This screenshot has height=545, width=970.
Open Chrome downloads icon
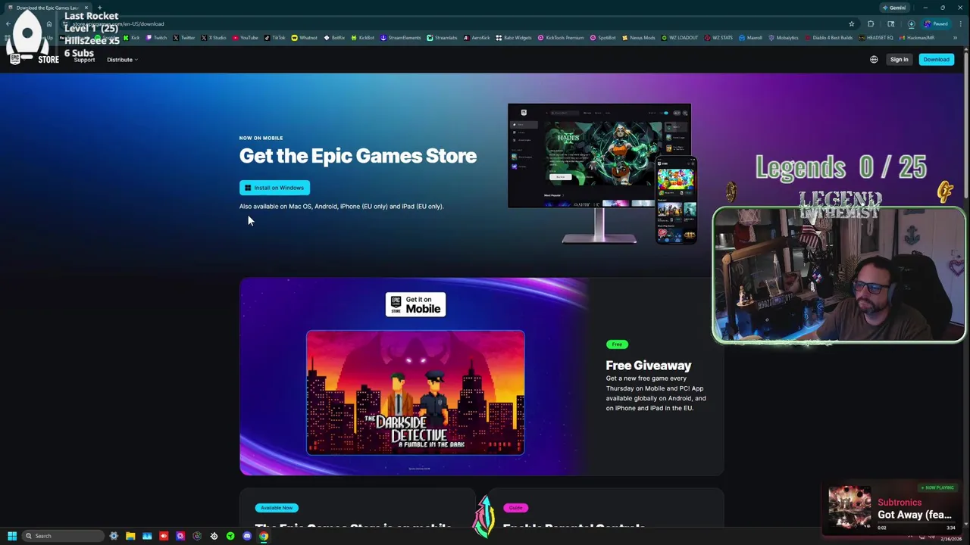point(912,23)
